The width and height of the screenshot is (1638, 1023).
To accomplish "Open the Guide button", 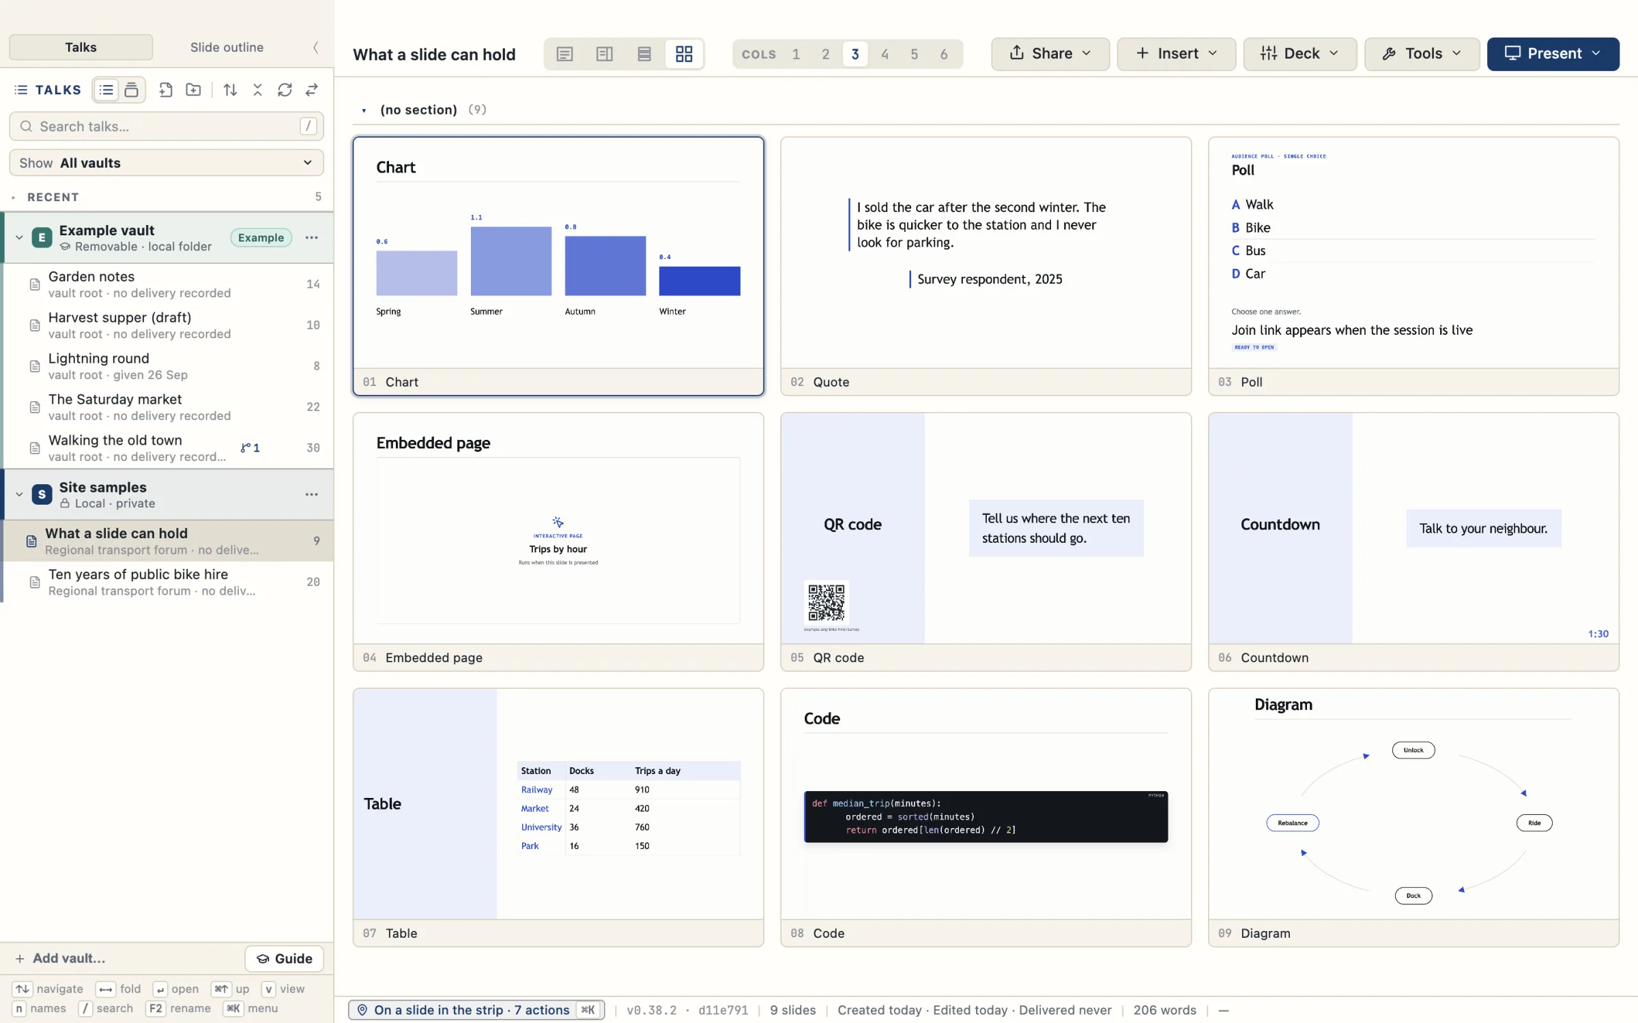I will pyautogui.click(x=284, y=958).
